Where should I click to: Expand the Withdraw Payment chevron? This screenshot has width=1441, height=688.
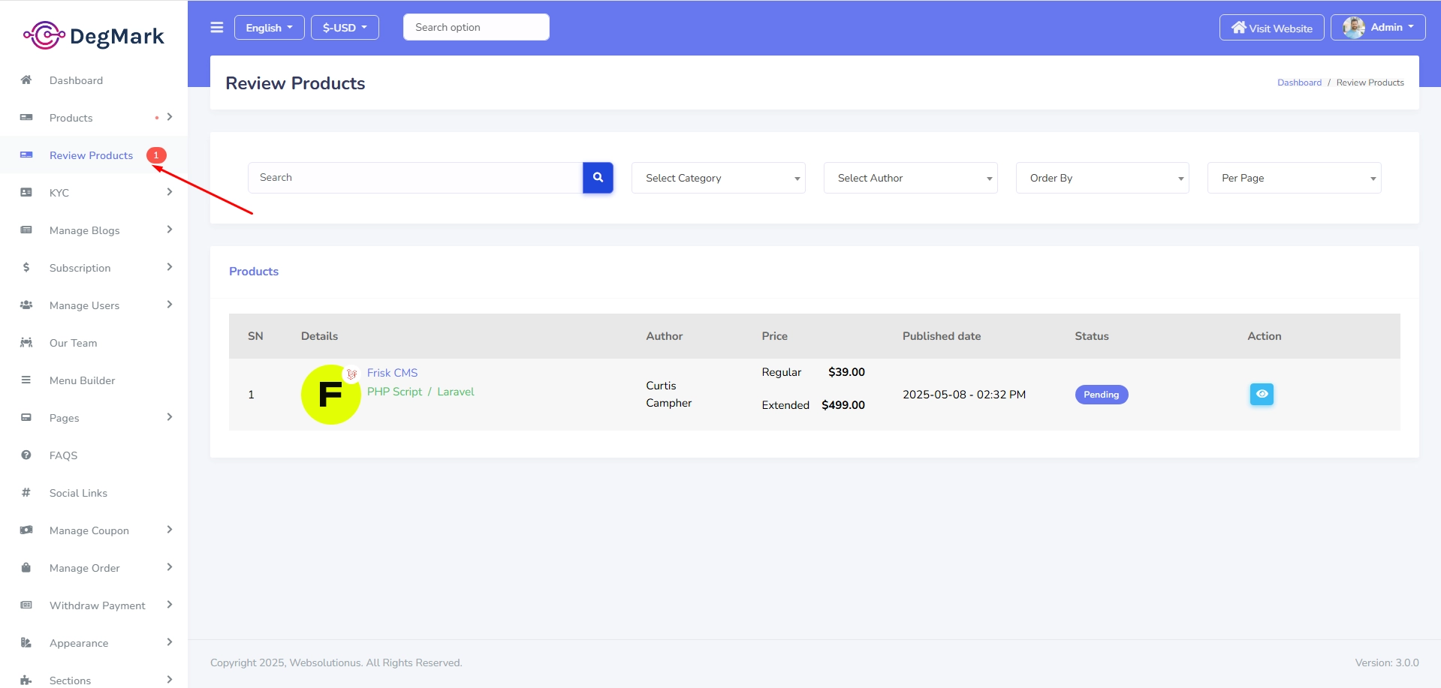(170, 605)
